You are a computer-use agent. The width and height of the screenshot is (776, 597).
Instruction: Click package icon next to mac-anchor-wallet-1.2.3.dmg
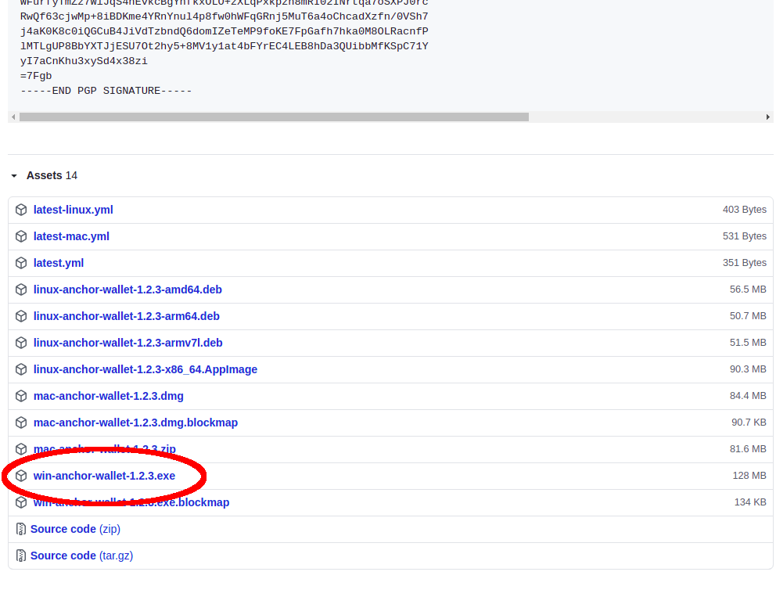pos(21,396)
